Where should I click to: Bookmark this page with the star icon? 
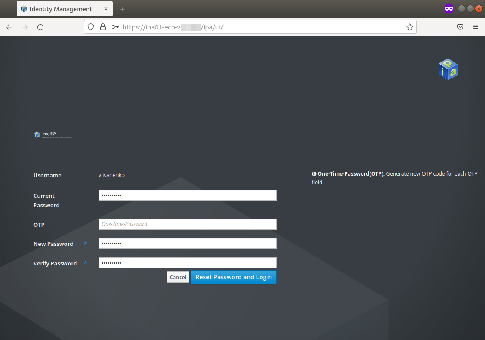pos(409,27)
